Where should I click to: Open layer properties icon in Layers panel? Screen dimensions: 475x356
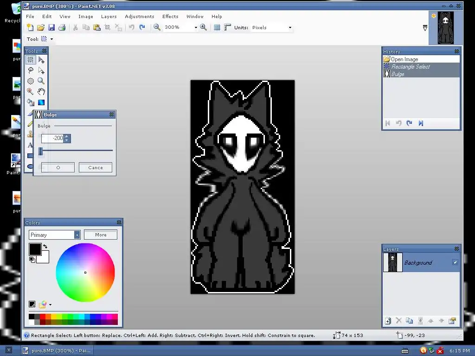coord(452,321)
